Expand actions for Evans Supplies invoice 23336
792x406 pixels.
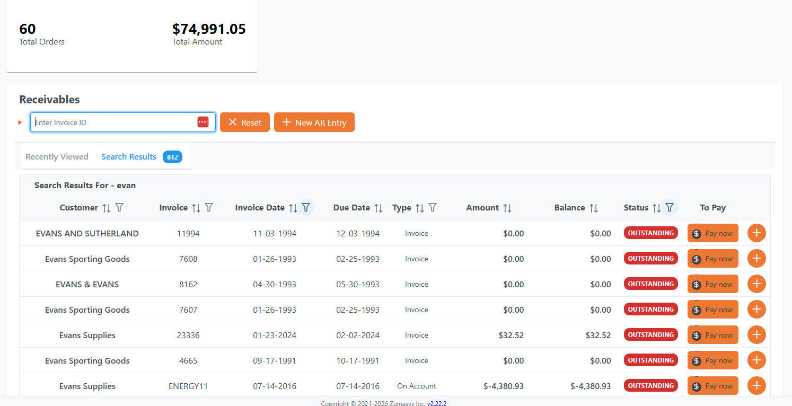coord(756,334)
